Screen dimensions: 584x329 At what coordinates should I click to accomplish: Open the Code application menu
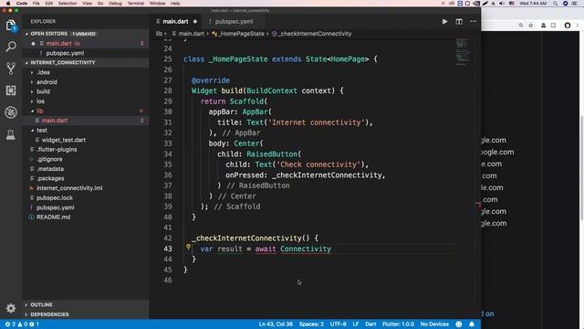[x=22, y=4]
